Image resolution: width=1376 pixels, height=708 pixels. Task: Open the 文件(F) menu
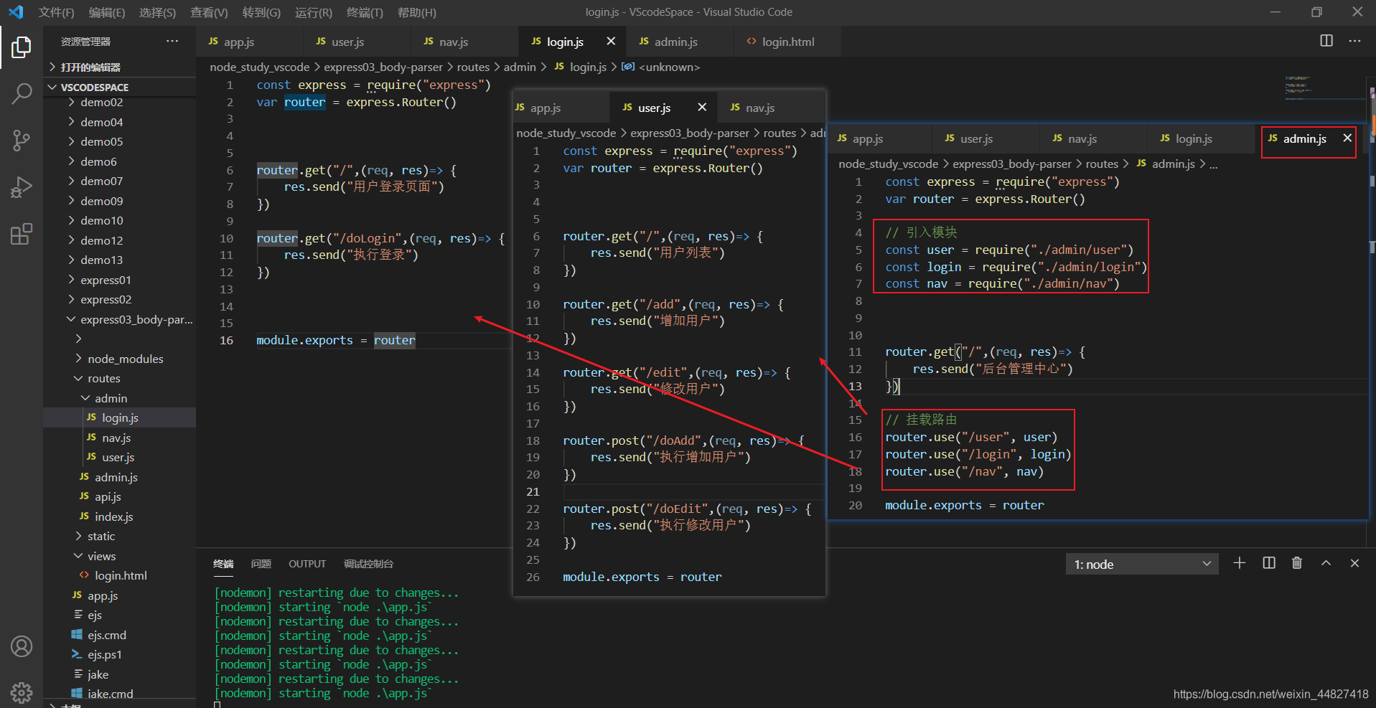click(57, 12)
